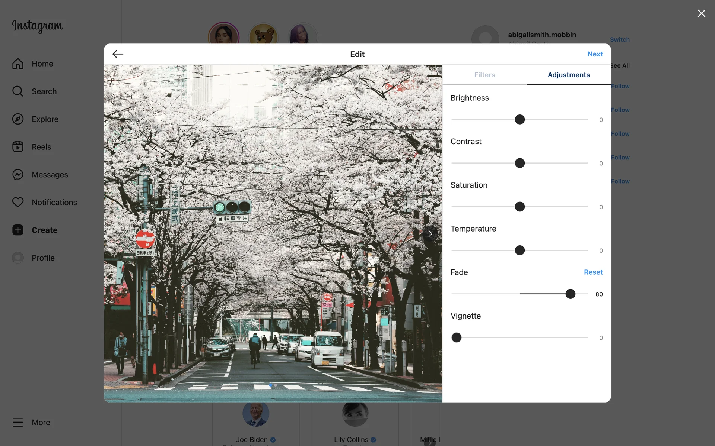Viewport: 715px width, 446px height.
Task: Close the create post overlay with the X
Action: pyautogui.click(x=701, y=13)
